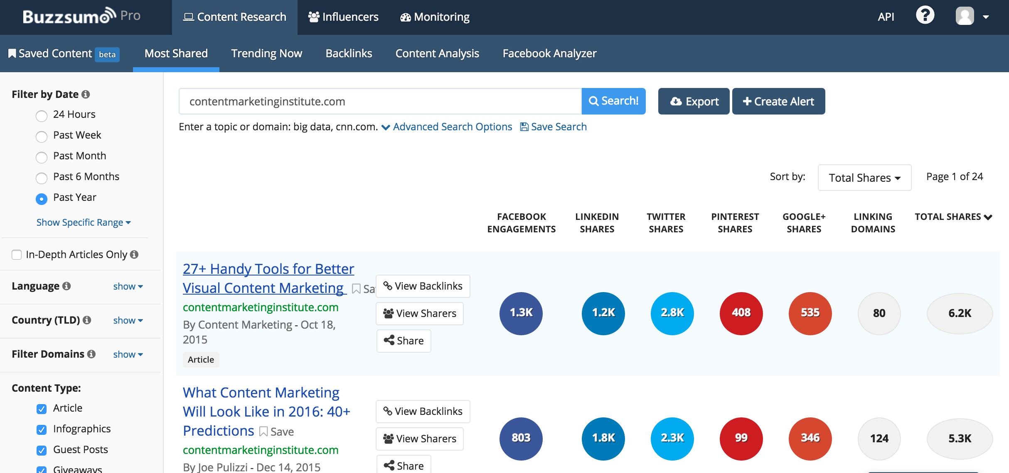Click the Create Alert button
This screenshot has height=473, width=1009.
pyautogui.click(x=778, y=101)
